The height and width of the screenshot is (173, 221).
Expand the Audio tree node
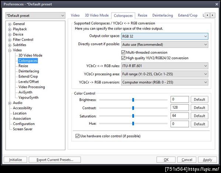[x=10, y=103]
